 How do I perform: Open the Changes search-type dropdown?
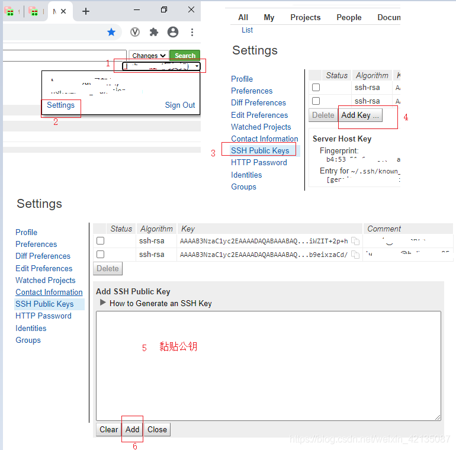pos(149,55)
